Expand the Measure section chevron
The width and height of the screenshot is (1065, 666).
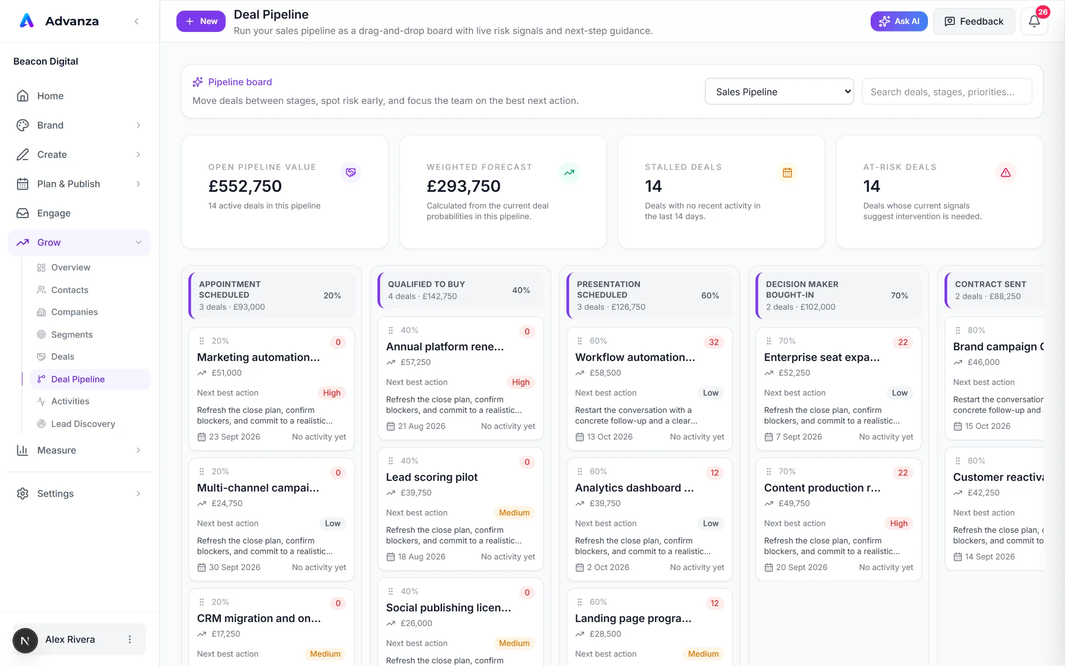(138, 450)
